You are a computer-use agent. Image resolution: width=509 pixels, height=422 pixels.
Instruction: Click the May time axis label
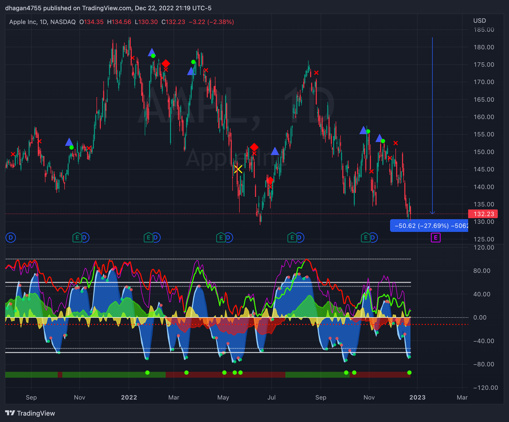pyautogui.click(x=223, y=397)
